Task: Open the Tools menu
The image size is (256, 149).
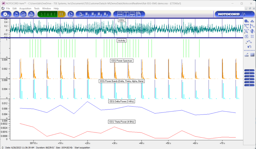Action: [37, 8]
